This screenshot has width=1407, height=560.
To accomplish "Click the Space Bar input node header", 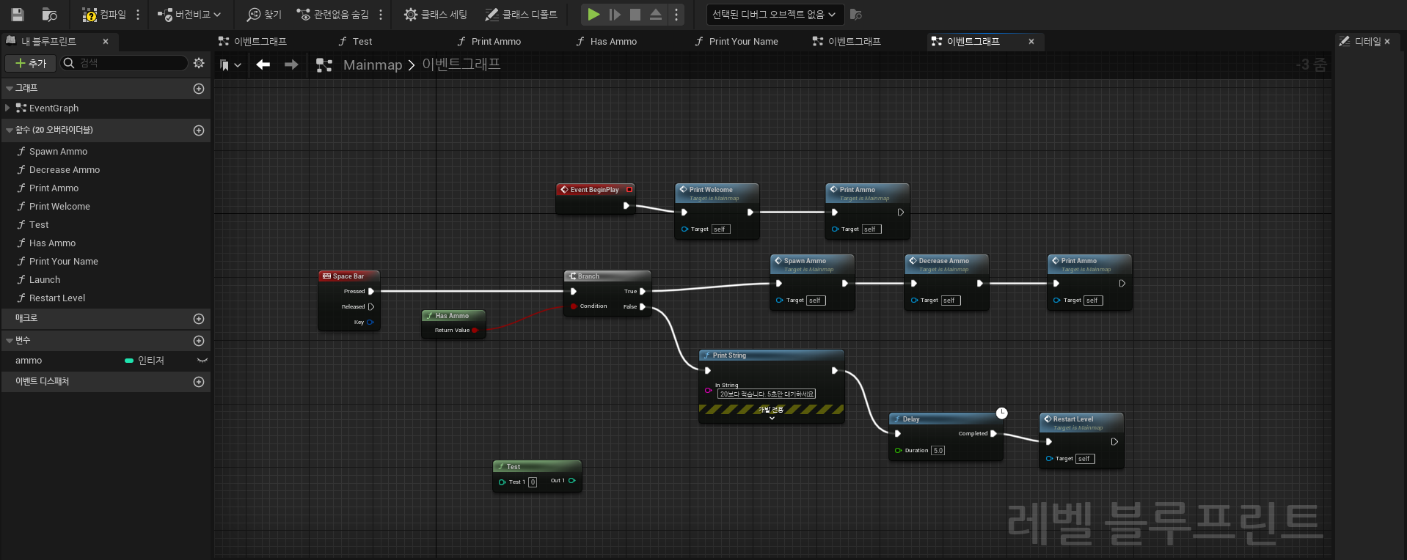I will click(x=349, y=276).
